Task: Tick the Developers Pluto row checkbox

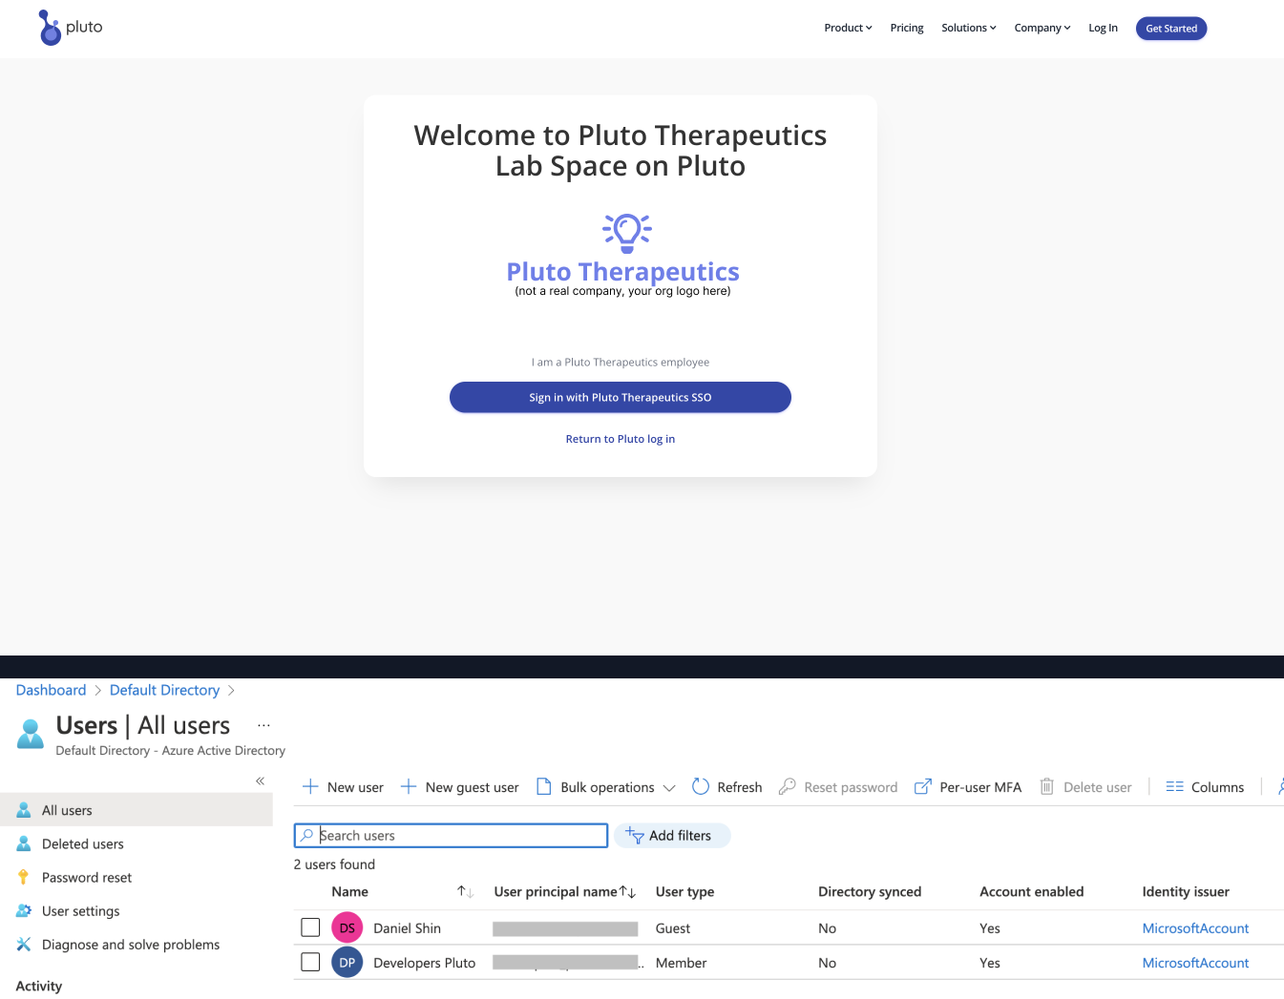Action: click(310, 963)
